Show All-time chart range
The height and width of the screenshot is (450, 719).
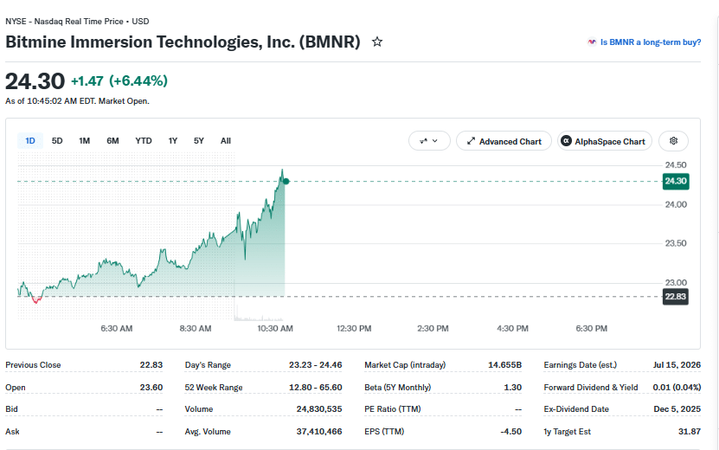tap(226, 141)
